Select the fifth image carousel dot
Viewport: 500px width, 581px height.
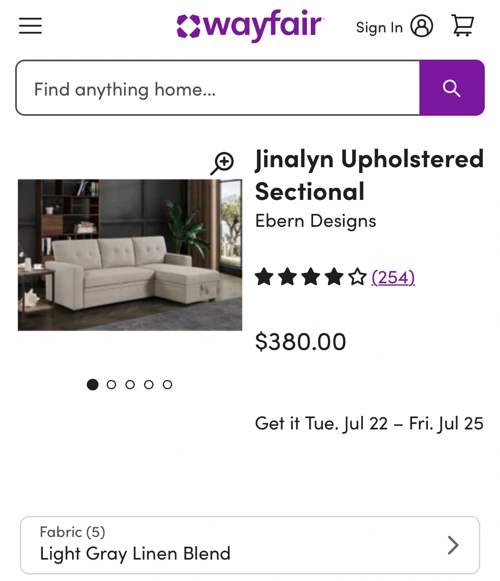coord(167,385)
